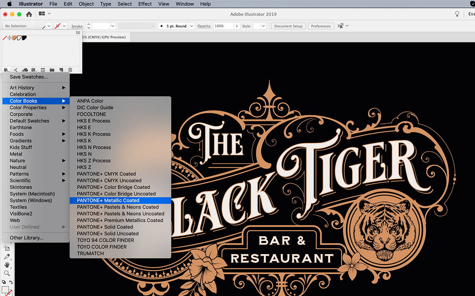Select PANTONE+ Metallic Coated color book
475x296 pixels.
120,201
